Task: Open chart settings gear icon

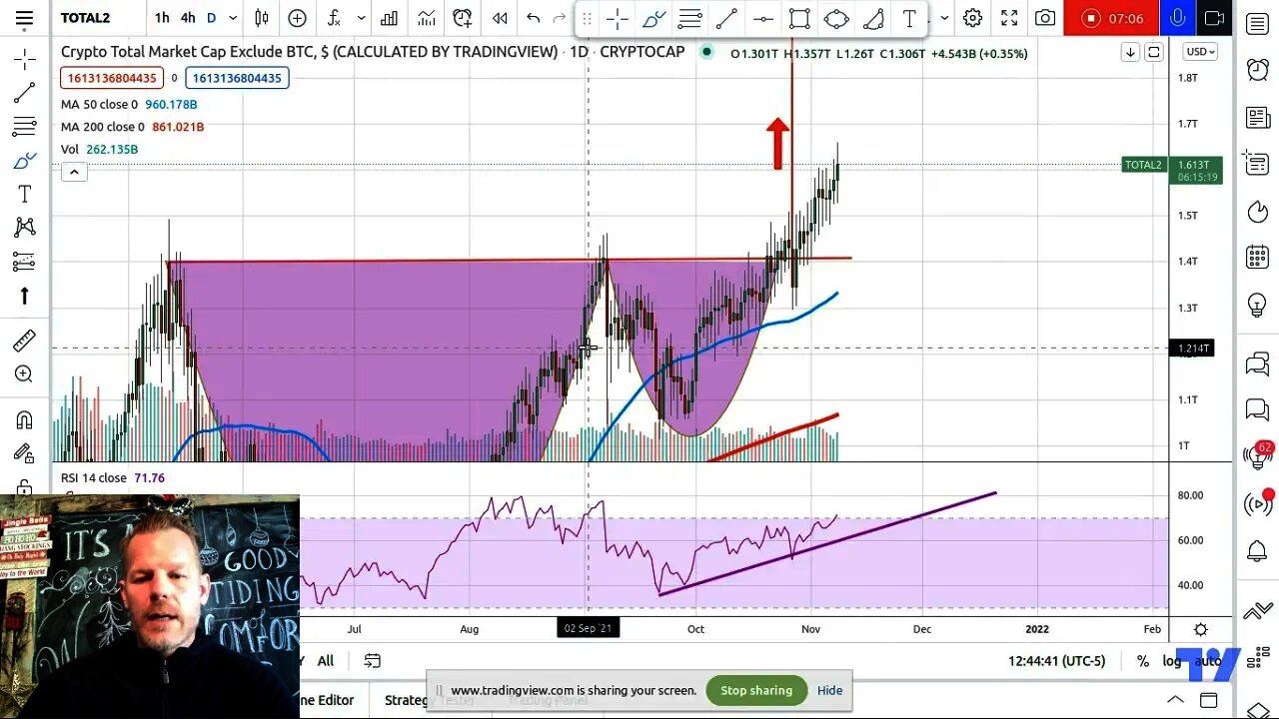Action: pyautogui.click(x=972, y=18)
